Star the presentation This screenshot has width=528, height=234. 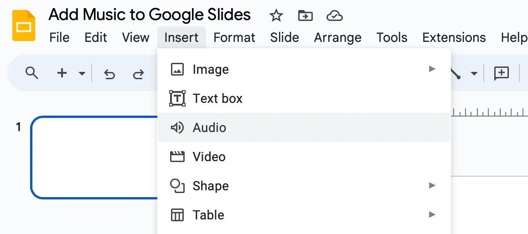coord(276,16)
